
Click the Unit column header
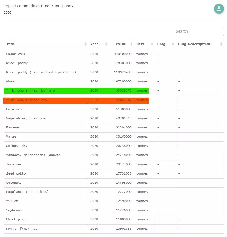tap(144, 44)
